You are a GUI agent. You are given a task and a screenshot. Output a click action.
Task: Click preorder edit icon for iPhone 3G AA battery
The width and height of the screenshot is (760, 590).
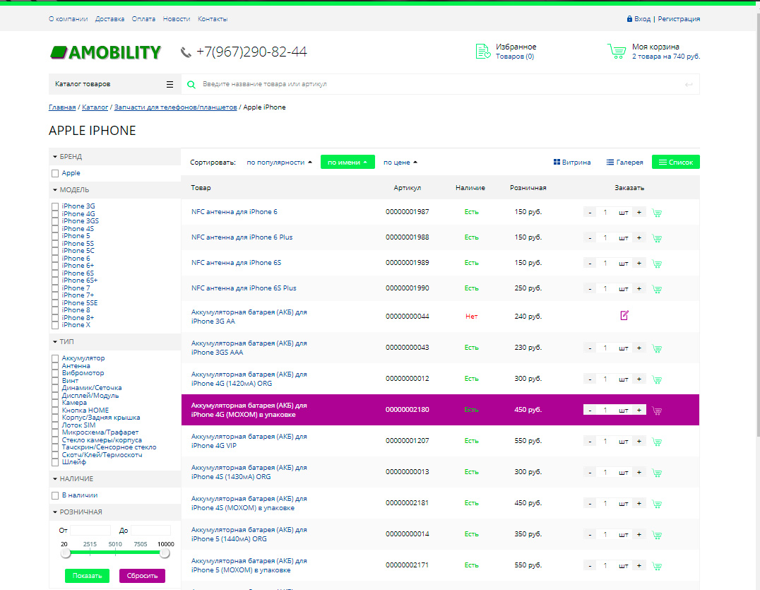tap(624, 316)
